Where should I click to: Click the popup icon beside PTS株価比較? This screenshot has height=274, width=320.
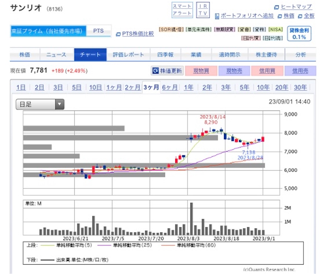pos(118,34)
